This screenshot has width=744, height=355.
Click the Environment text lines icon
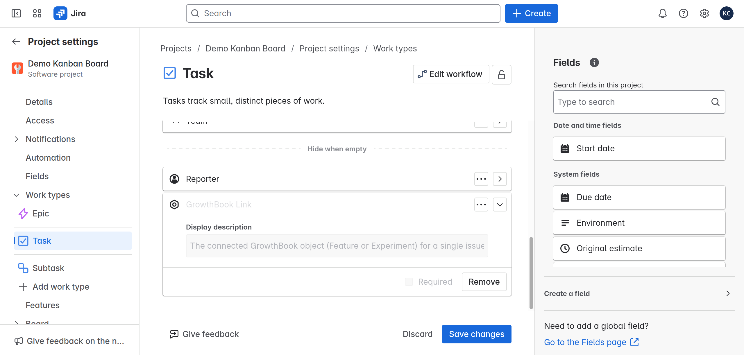(x=565, y=223)
